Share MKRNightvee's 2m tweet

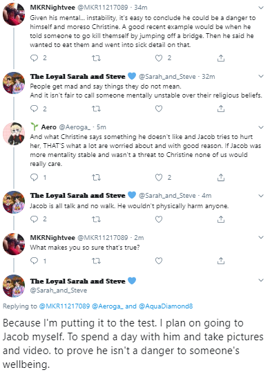tap(221, 261)
